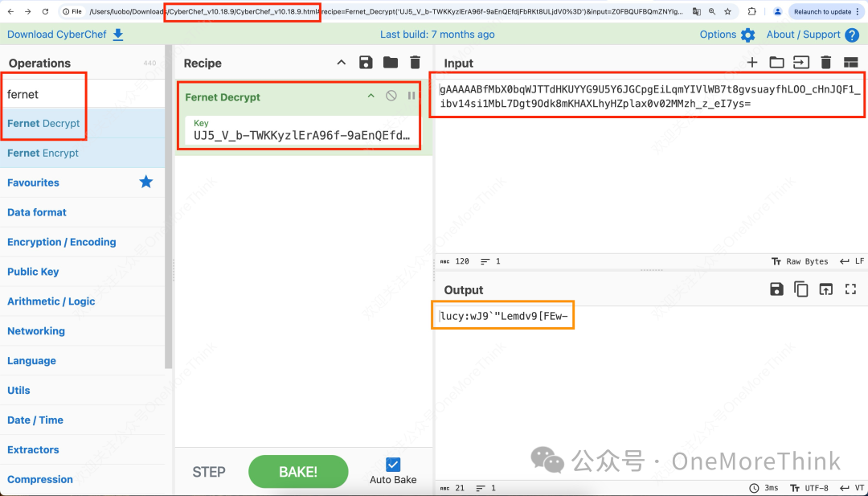Screen dimensions: 868x496
Task: Open About / Support help icon
Action: 853,35
